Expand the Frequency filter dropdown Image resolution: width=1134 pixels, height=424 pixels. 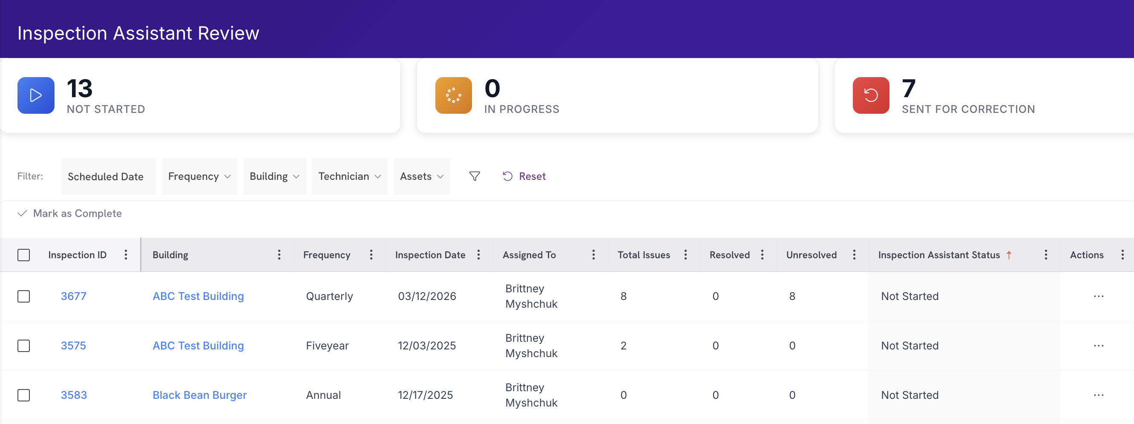point(199,176)
